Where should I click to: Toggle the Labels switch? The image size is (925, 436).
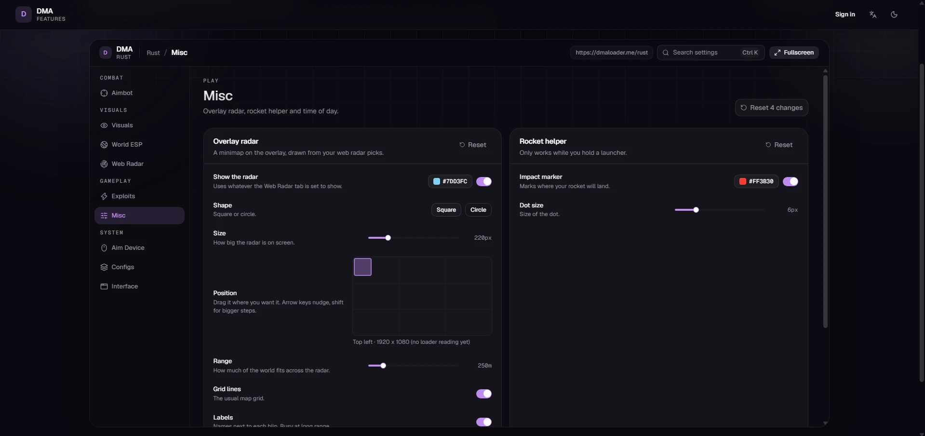pos(484,422)
